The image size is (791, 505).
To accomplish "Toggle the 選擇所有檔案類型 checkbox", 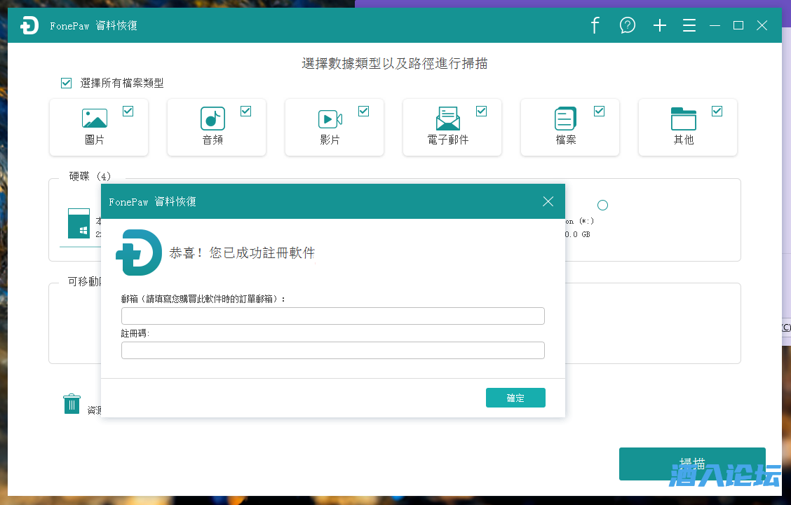I will (67, 83).
